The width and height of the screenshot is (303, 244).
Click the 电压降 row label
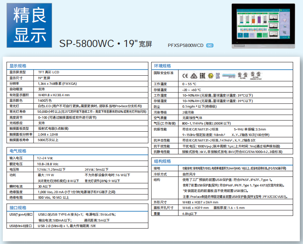point(14,169)
